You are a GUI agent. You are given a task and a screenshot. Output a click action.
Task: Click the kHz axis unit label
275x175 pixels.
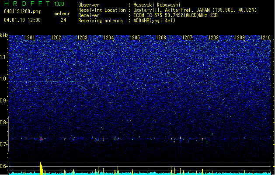click(x=4, y=35)
